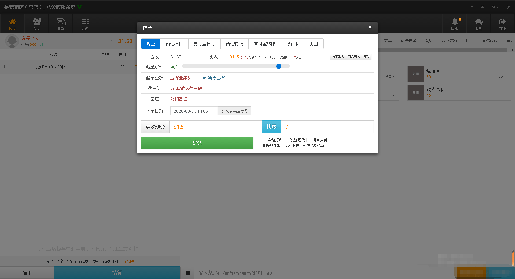Click the member avatar icon
Screen dimensions: 515x279
coord(12,41)
